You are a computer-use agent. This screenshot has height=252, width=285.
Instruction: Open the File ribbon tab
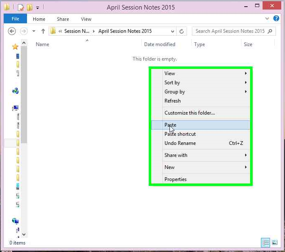coord(15,19)
